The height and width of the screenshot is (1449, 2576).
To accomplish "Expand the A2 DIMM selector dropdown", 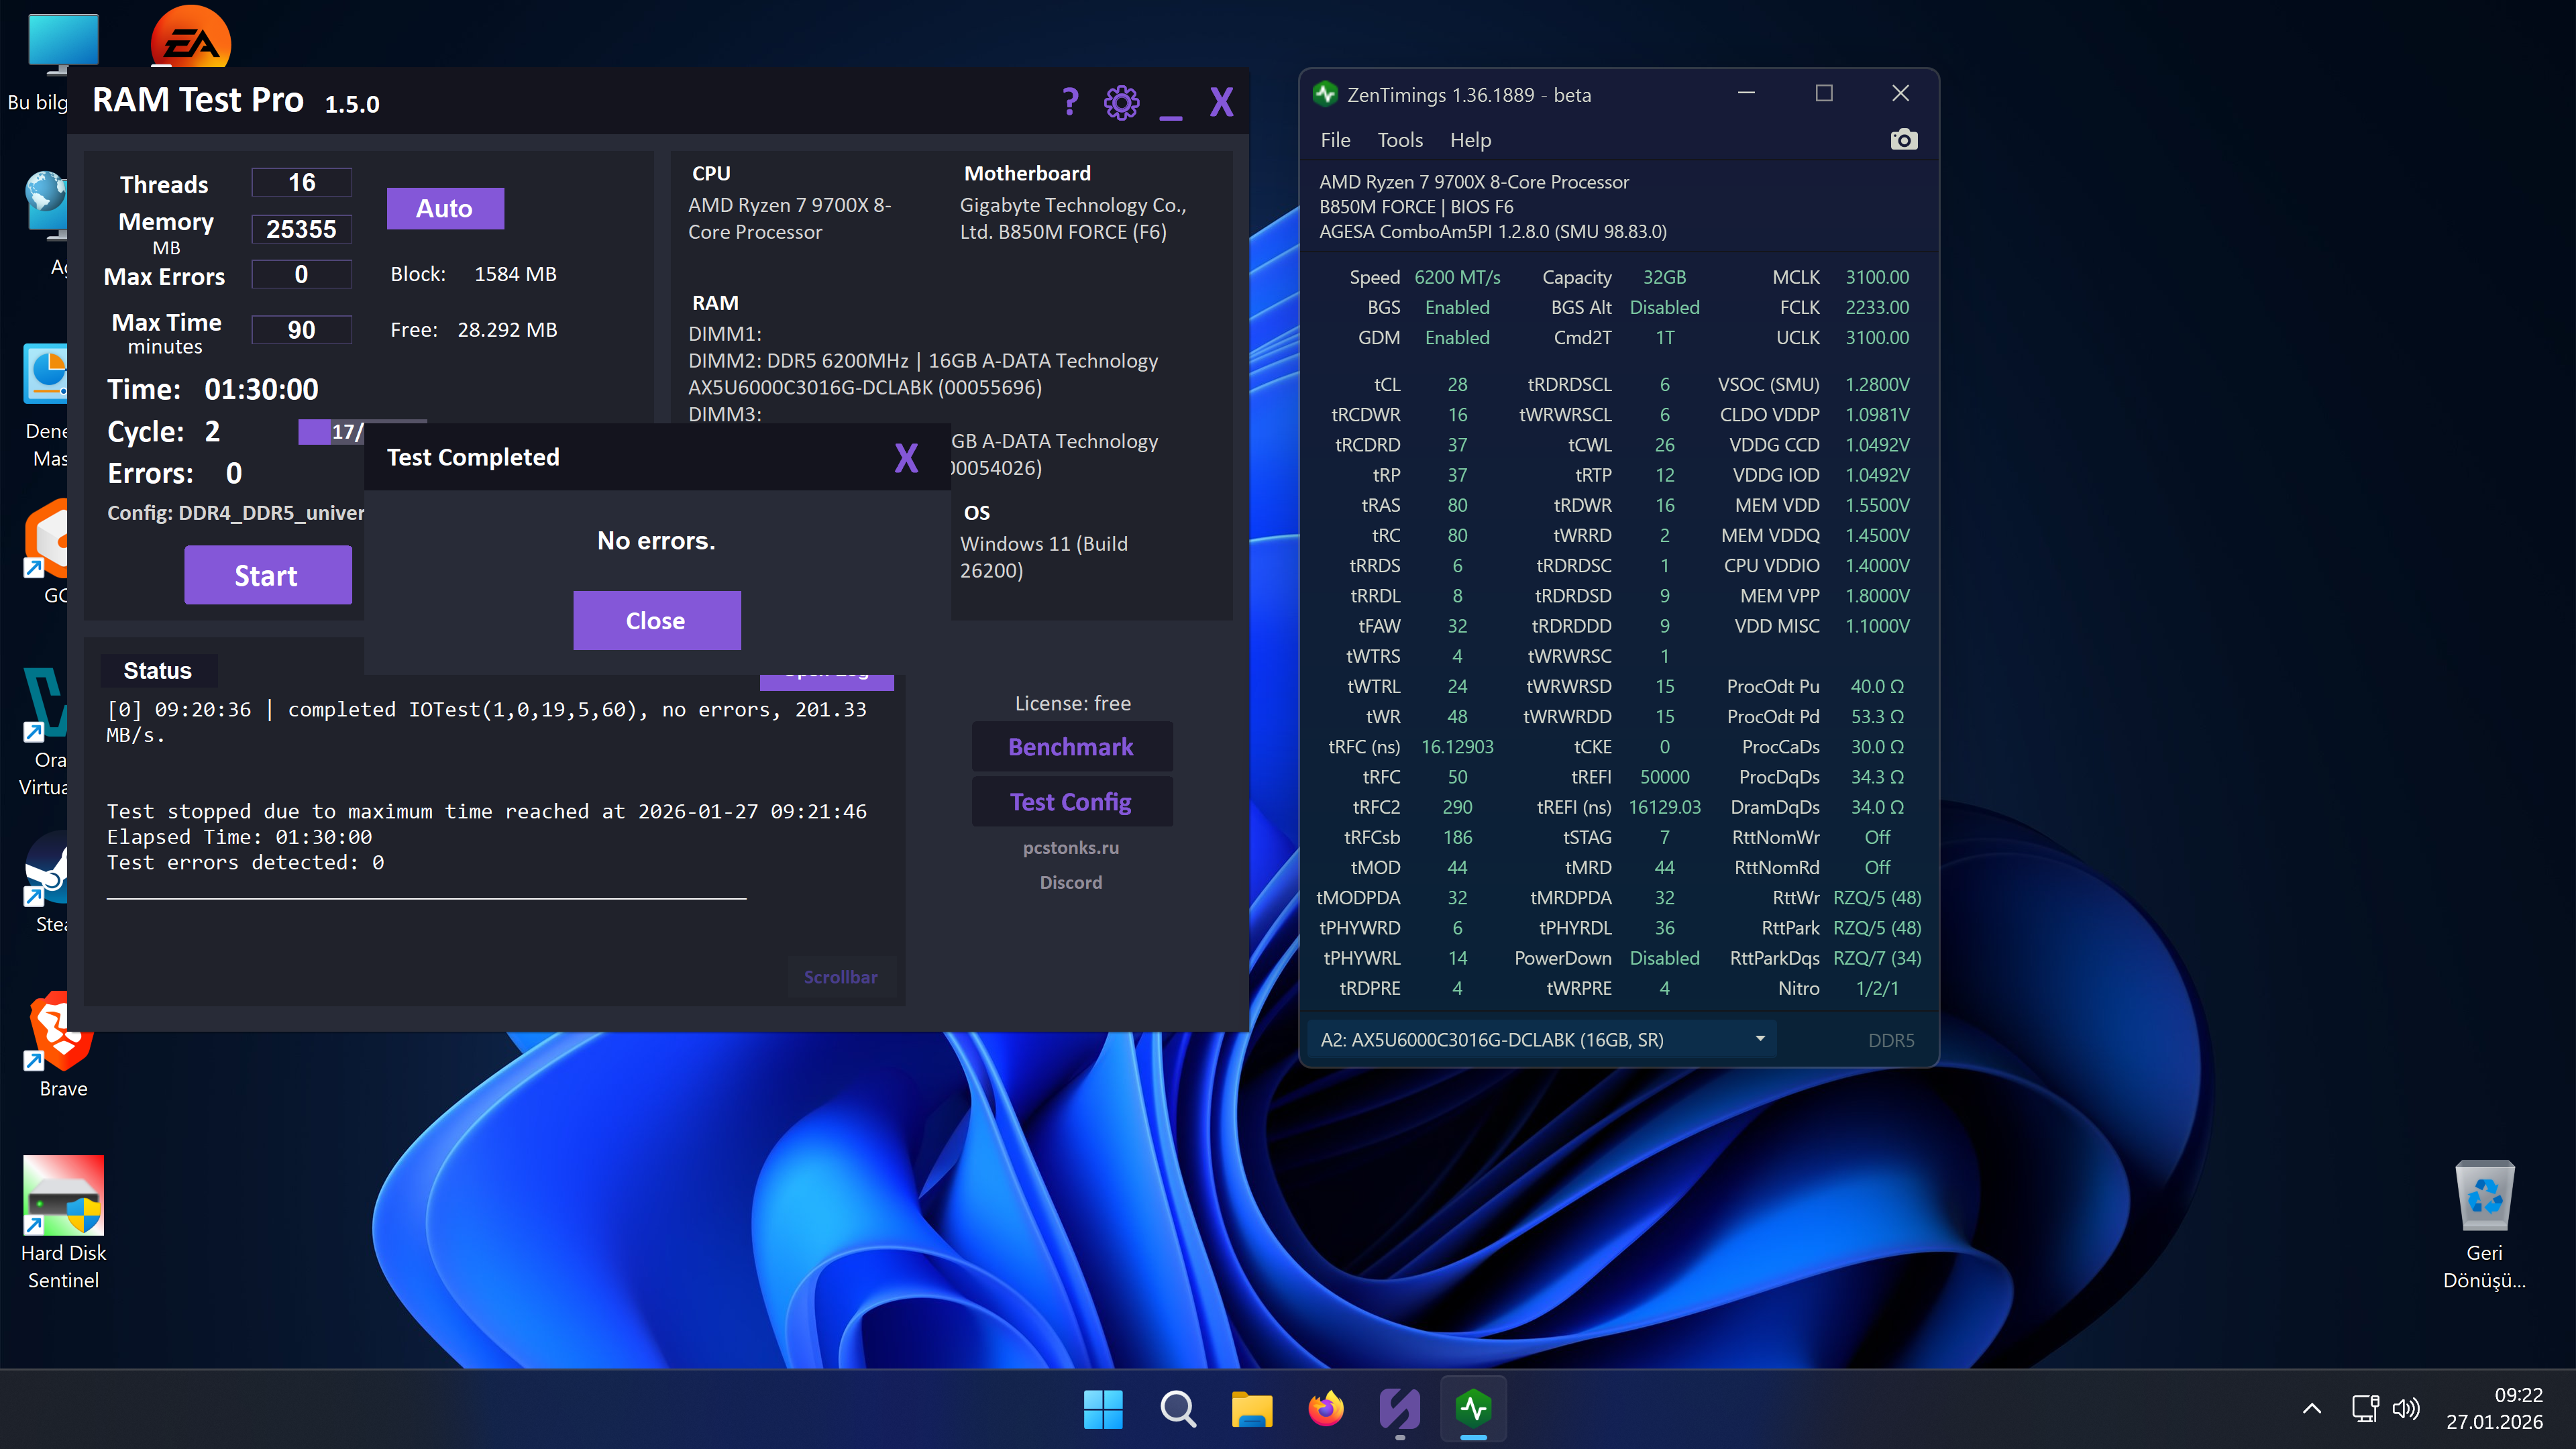I will point(1542,1040).
